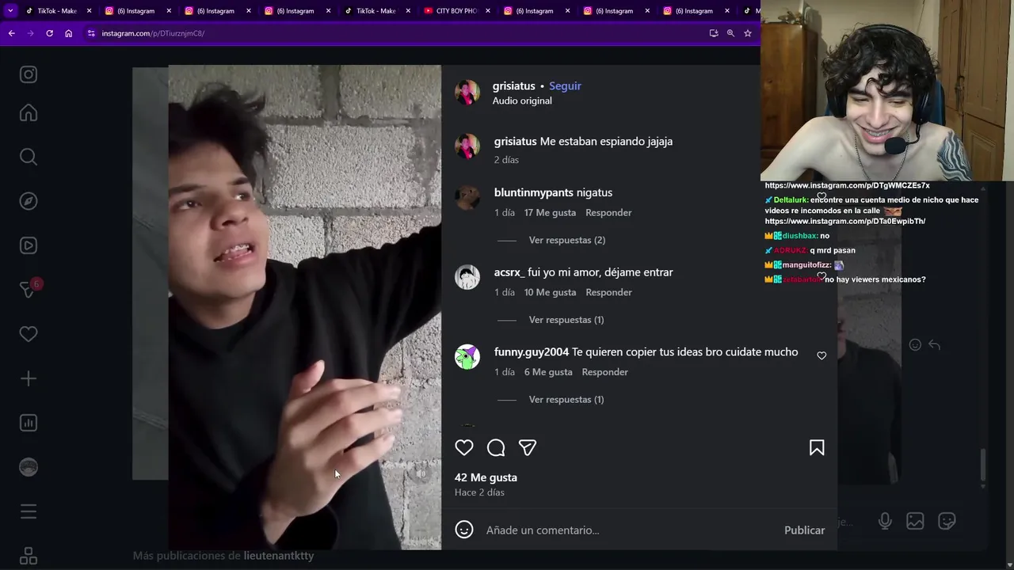Expand Ver respuestas (2) under bluntinmypants
1014x570 pixels.
(x=567, y=240)
